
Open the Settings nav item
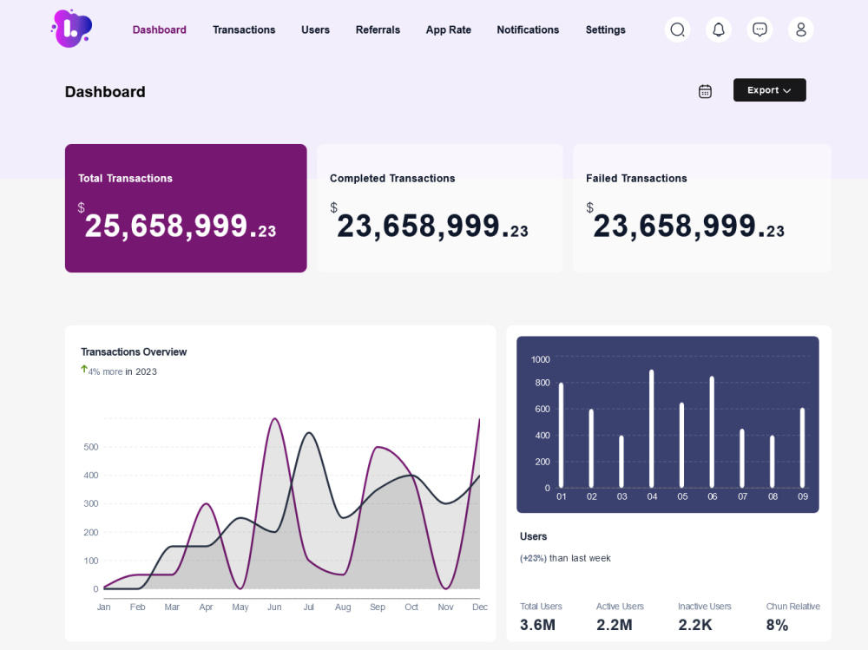tap(605, 30)
